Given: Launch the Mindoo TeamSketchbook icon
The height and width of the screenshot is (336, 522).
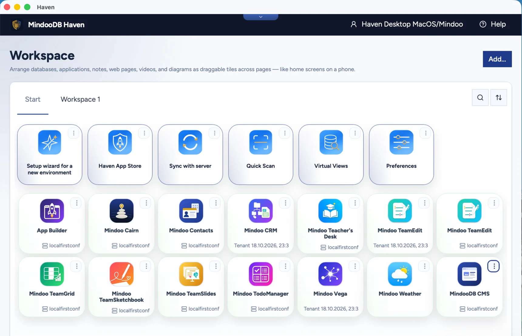Looking at the screenshot, I should [121, 274].
